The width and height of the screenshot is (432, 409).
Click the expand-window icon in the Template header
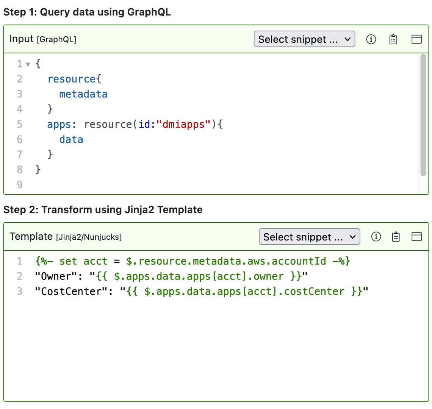[x=416, y=237]
